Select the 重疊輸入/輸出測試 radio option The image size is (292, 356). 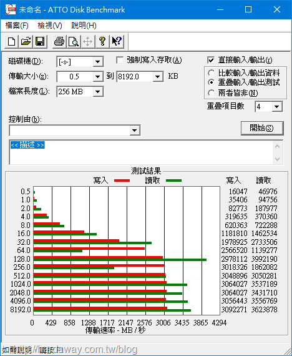pyautogui.click(x=211, y=82)
